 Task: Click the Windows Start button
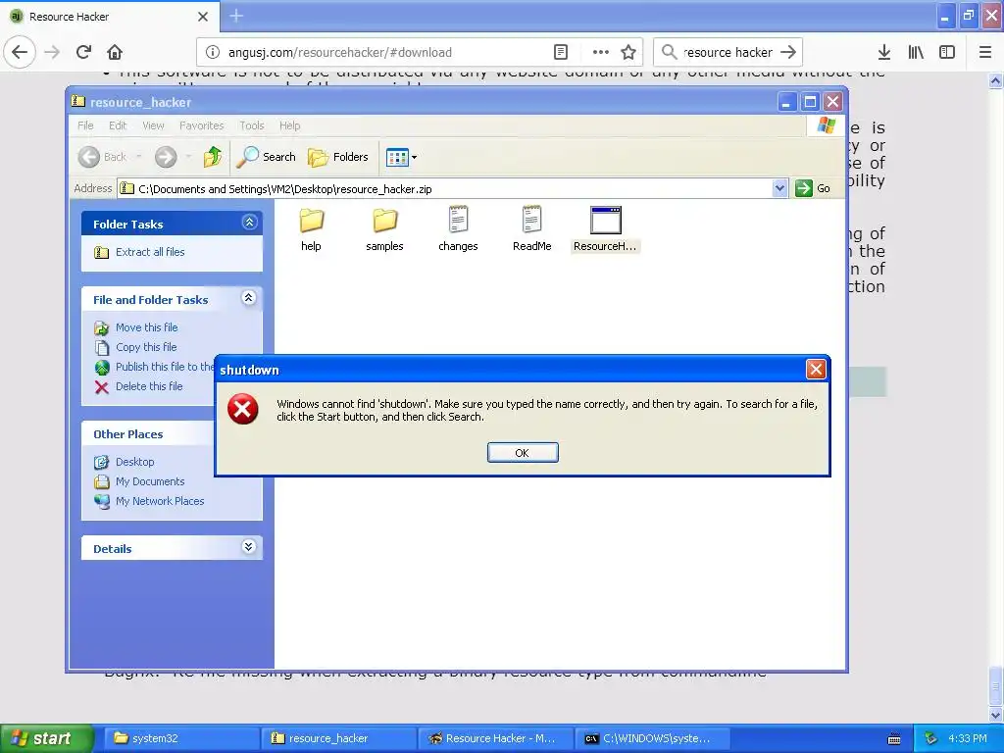(x=45, y=738)
